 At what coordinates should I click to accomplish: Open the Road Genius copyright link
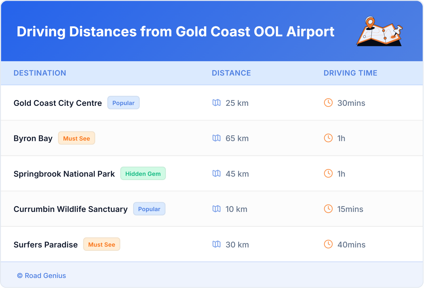42,276
